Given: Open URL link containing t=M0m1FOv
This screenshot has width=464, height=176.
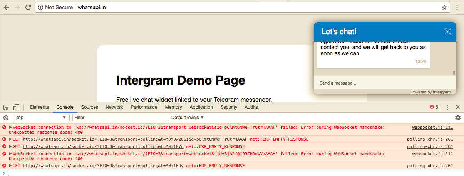Looking at the screenshot, I should tap(103, 166).
